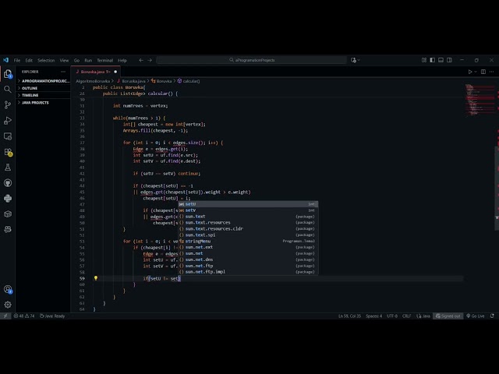Open Customize Layout icon
Screen dimensions: 499x374
424,60
